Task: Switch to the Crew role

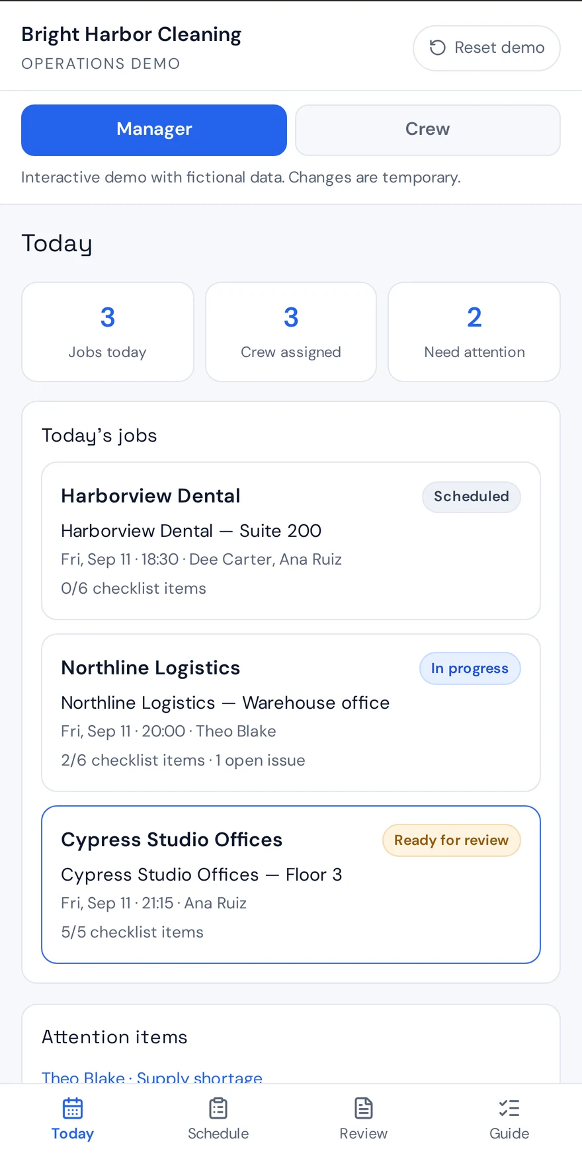Action: (428, 130)
